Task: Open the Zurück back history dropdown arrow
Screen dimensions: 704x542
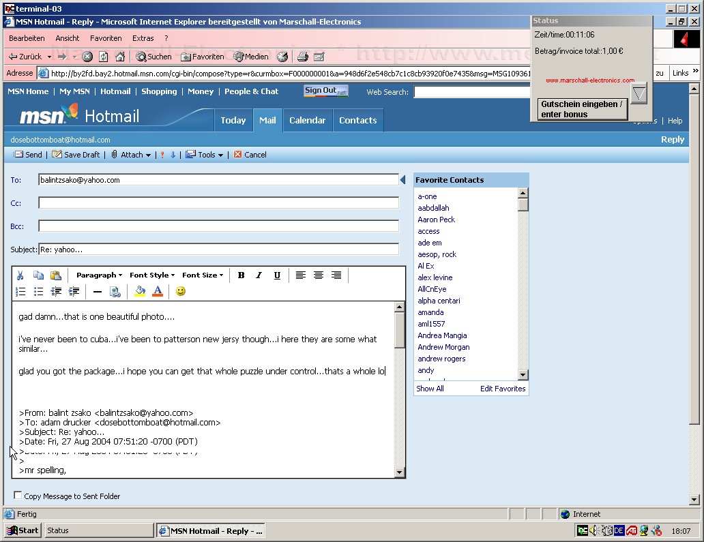Action: pyautogui.click(x=49, y=57)
